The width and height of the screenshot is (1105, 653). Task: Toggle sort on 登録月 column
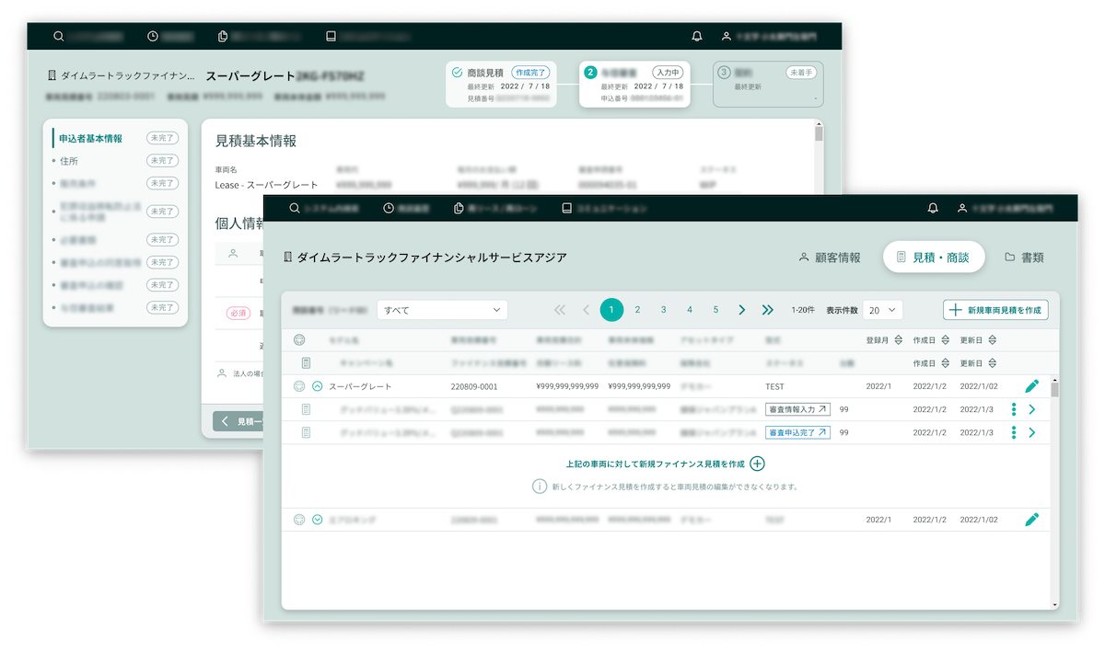pyautogui.click(x=899, y=340)
